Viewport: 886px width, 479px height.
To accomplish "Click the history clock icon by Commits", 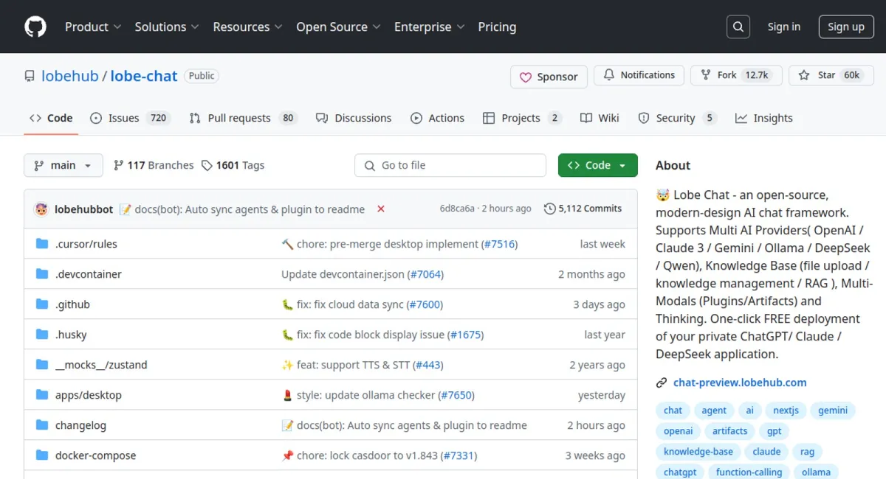I will [x=549, y=209].
